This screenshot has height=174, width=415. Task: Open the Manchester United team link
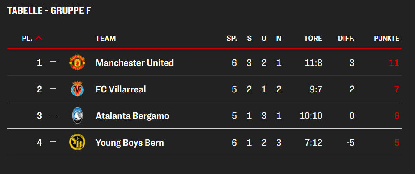pyautogui.click(x=135, y=63)
